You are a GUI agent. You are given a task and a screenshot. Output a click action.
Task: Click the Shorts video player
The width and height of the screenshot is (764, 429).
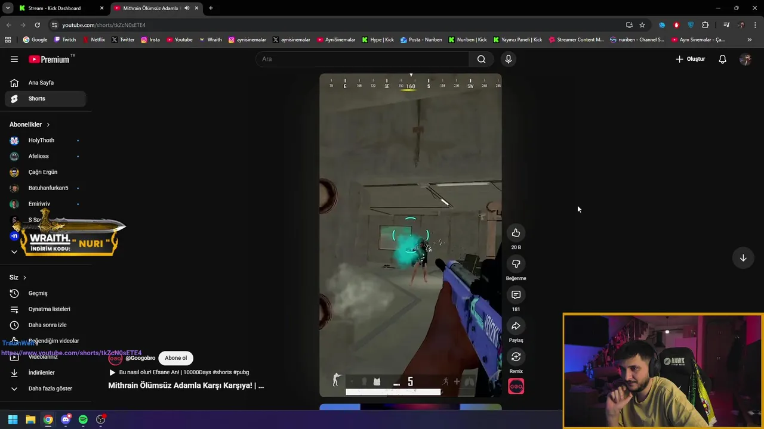pos(411,235)
